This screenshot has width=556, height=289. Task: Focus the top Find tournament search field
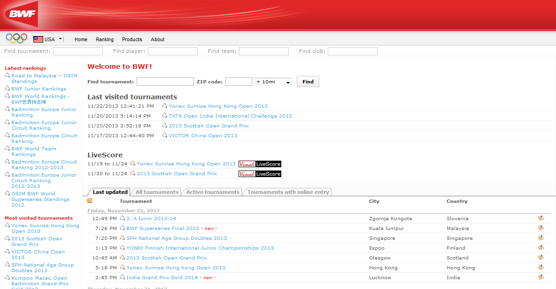pos(77,52)
